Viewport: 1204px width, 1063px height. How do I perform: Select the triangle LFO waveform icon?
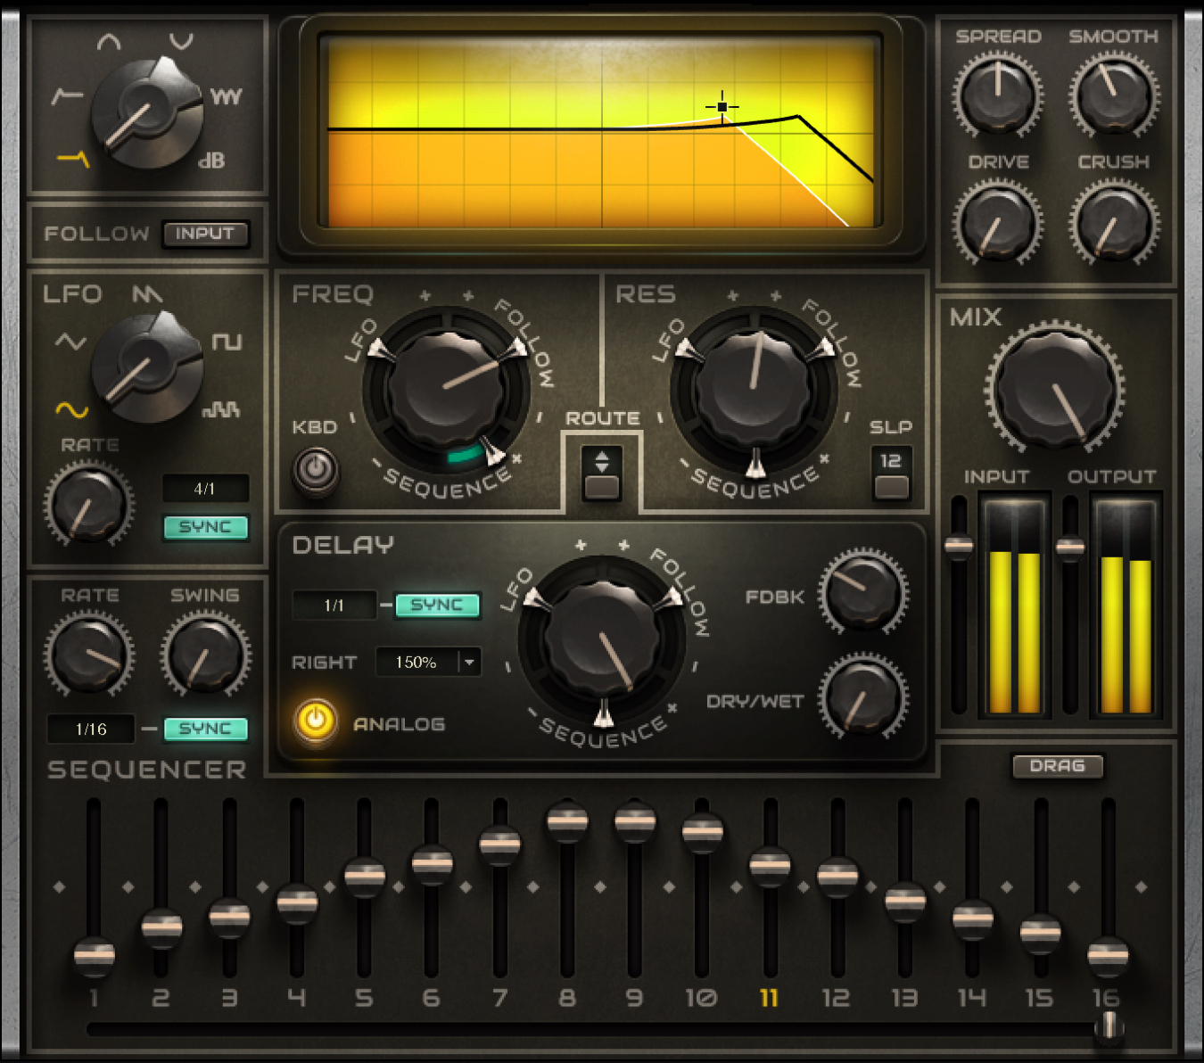(70, 342)
